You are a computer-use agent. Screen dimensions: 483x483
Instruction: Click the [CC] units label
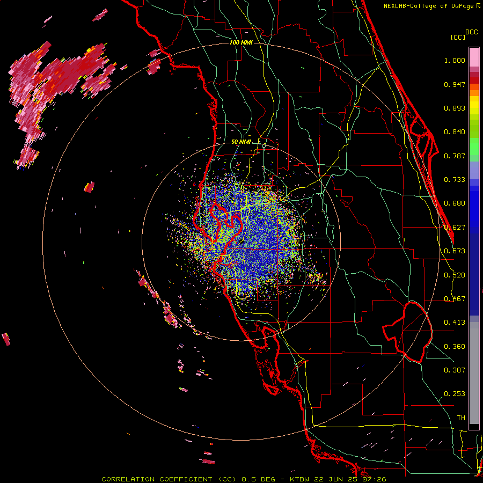458,37
